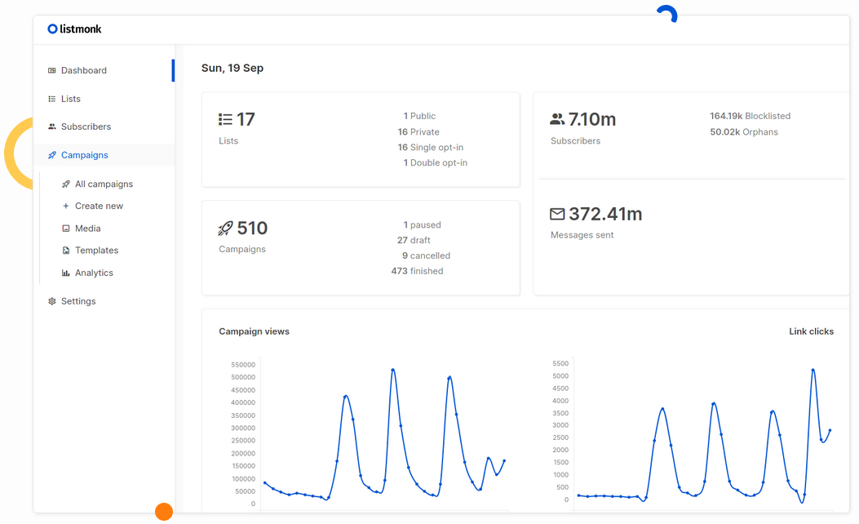
Task: Click the Lists bullet-list icon
Action: (x=51, y=98)
